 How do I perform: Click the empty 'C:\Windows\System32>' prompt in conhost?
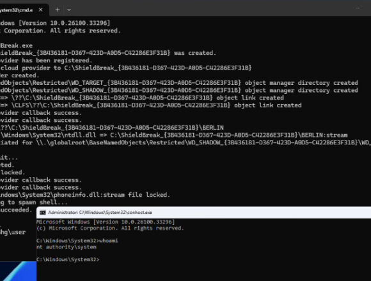pos(68,259)
